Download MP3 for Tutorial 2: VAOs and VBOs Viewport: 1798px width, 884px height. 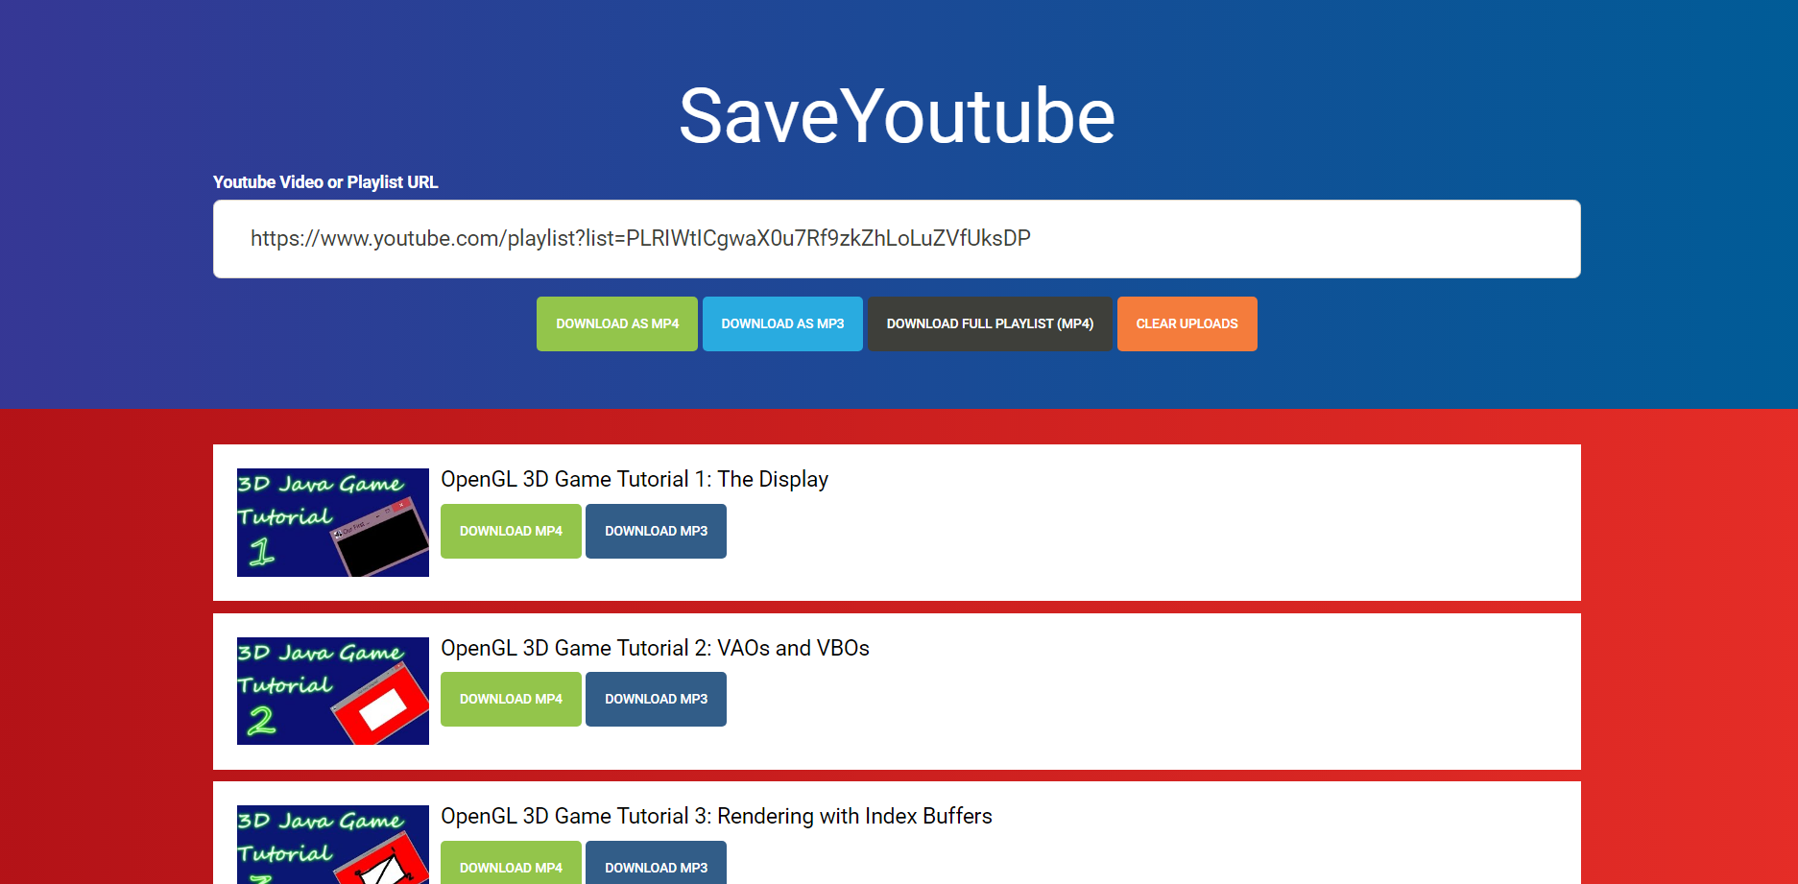(656, 699)
